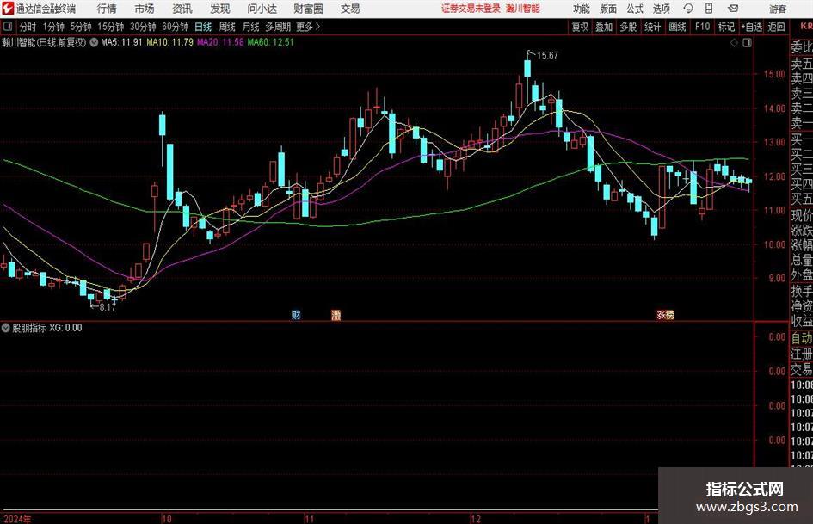The image size is (813, 524).
Task: Click the 换手 row in right panel
Action: coord(801,291)
